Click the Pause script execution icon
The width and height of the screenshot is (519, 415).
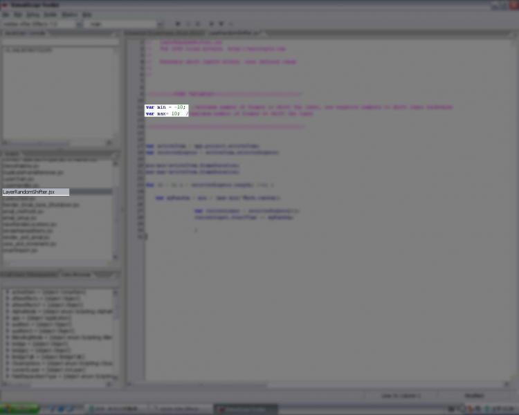(188, 24)
